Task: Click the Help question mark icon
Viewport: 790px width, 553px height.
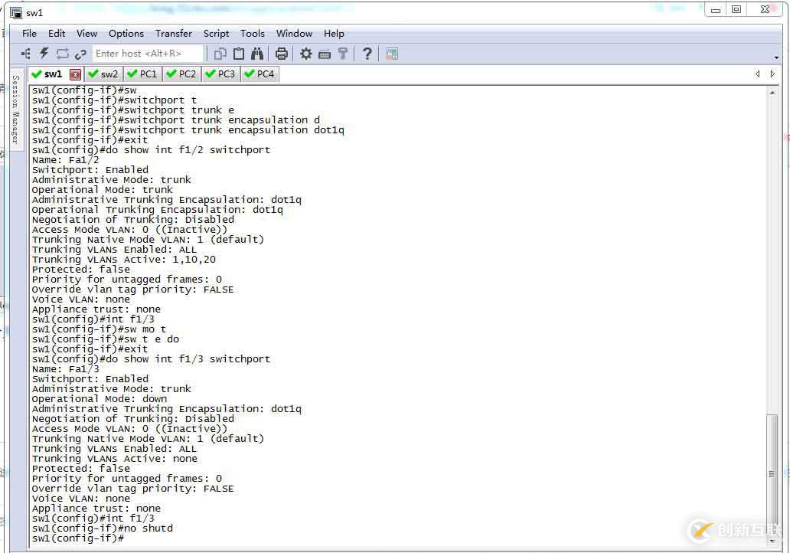Action: pos(367,54)
